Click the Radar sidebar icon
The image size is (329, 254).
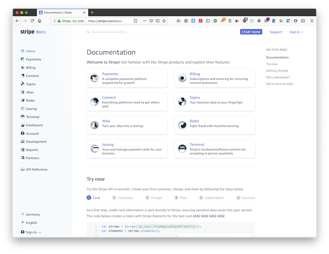pos(23,100)
